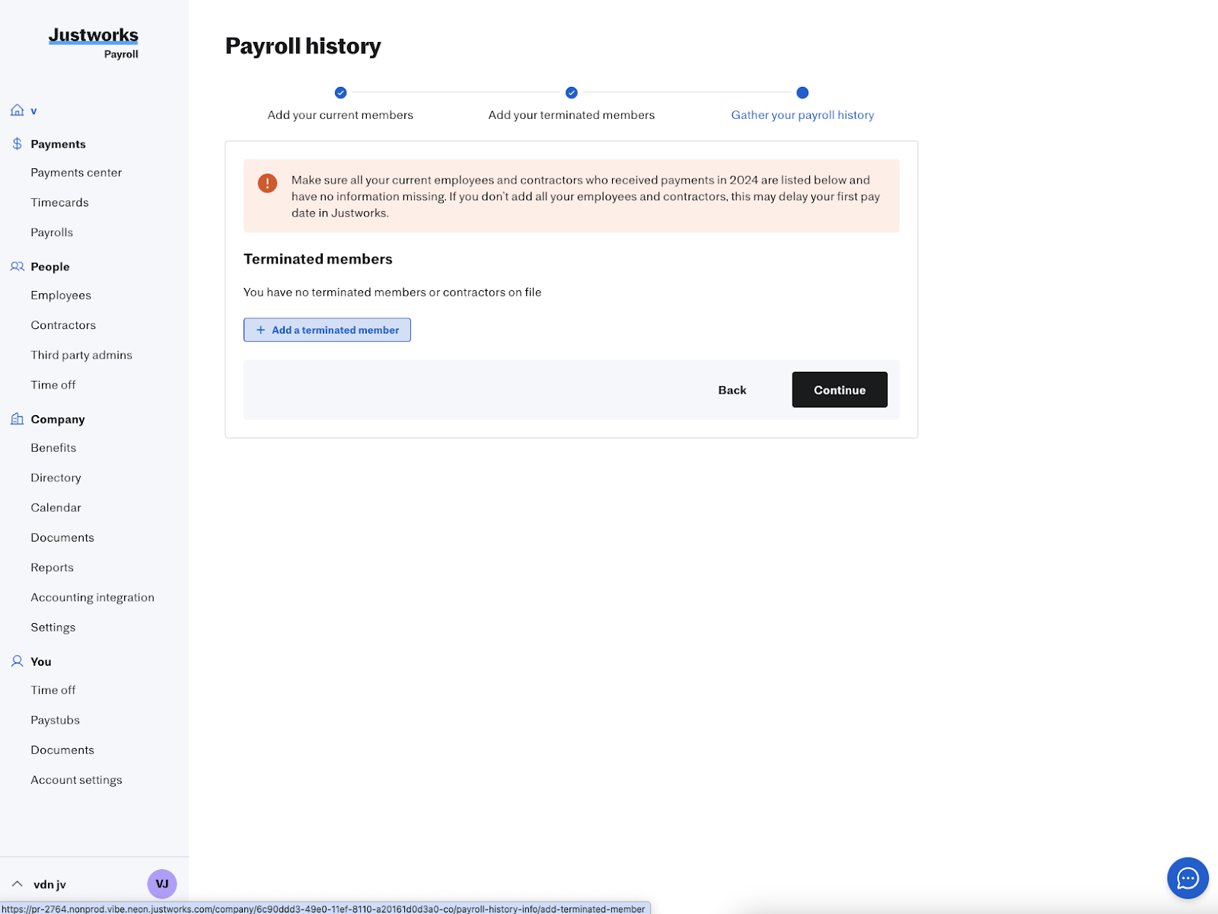The image size is (1218, 914).
Task: Click Add a terminated member button
Action: tap(327, 330)
